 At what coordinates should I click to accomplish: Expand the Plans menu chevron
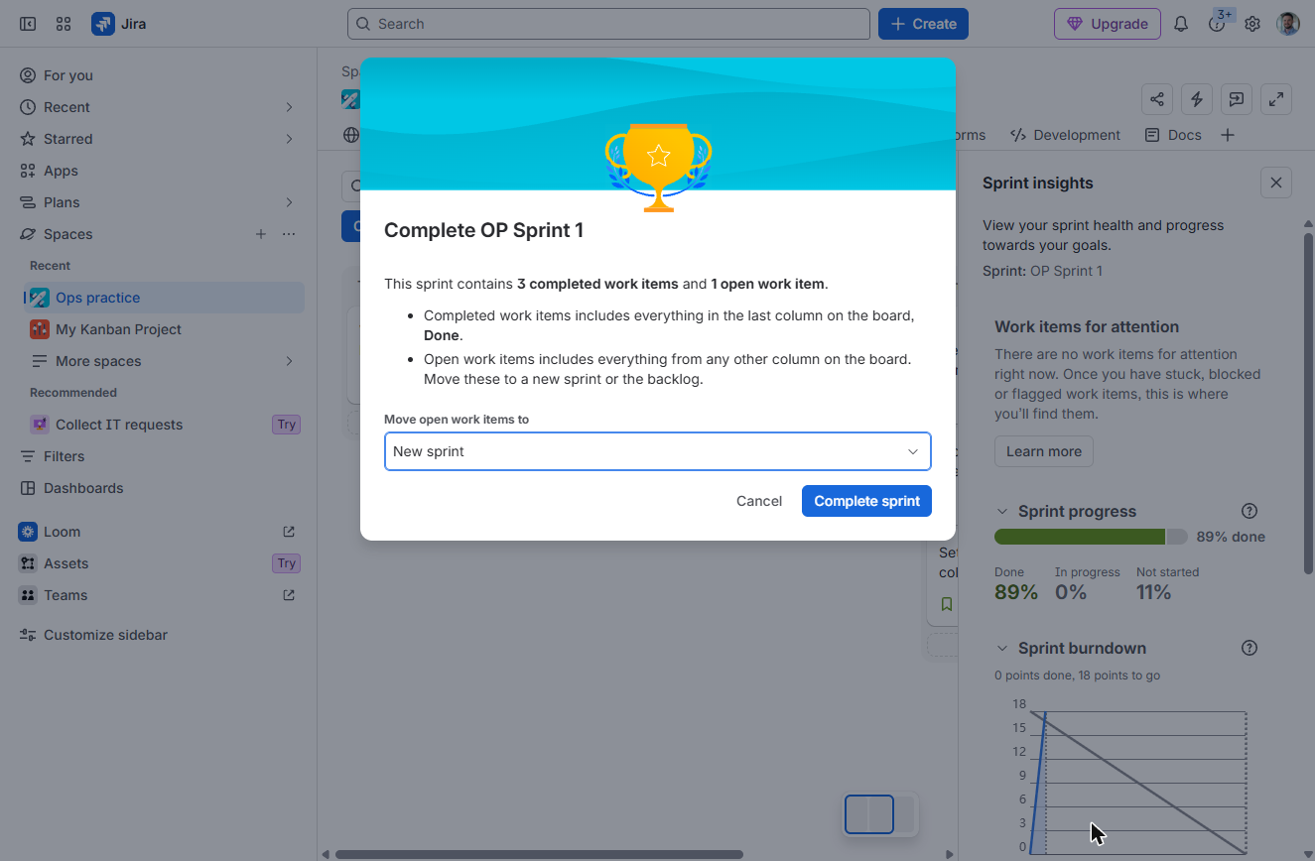coord(290,202)
